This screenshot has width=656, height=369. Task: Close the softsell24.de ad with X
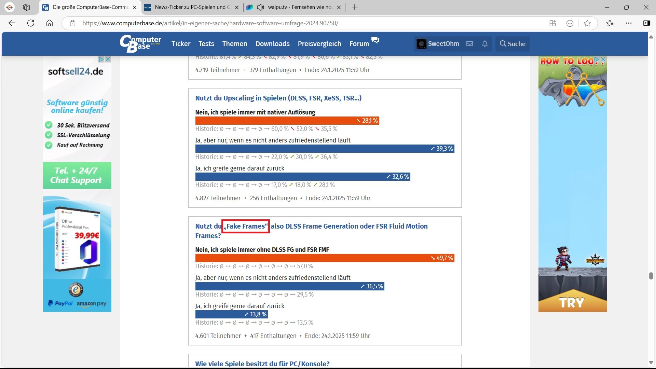click(x=108, y=59)
